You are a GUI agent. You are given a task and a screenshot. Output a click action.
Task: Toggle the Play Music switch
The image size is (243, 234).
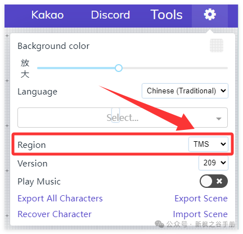[x=214, y=181]
